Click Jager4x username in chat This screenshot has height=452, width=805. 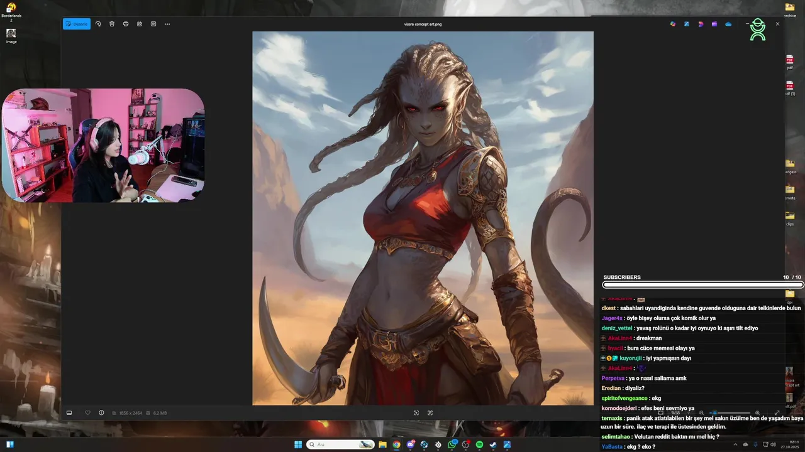tap(612, 318)
